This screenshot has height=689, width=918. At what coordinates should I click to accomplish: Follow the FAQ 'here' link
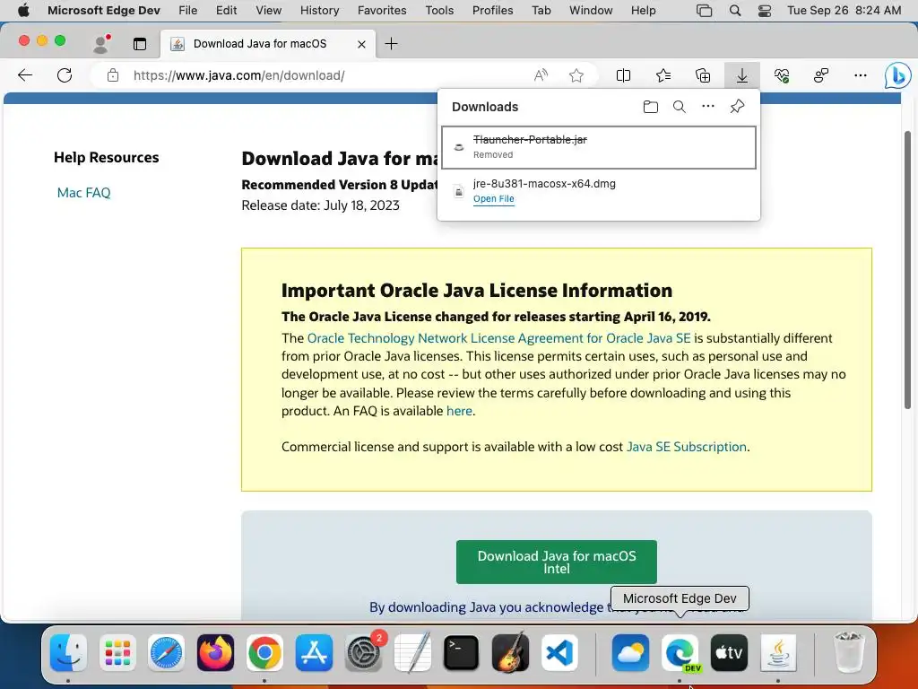(459, 411)
